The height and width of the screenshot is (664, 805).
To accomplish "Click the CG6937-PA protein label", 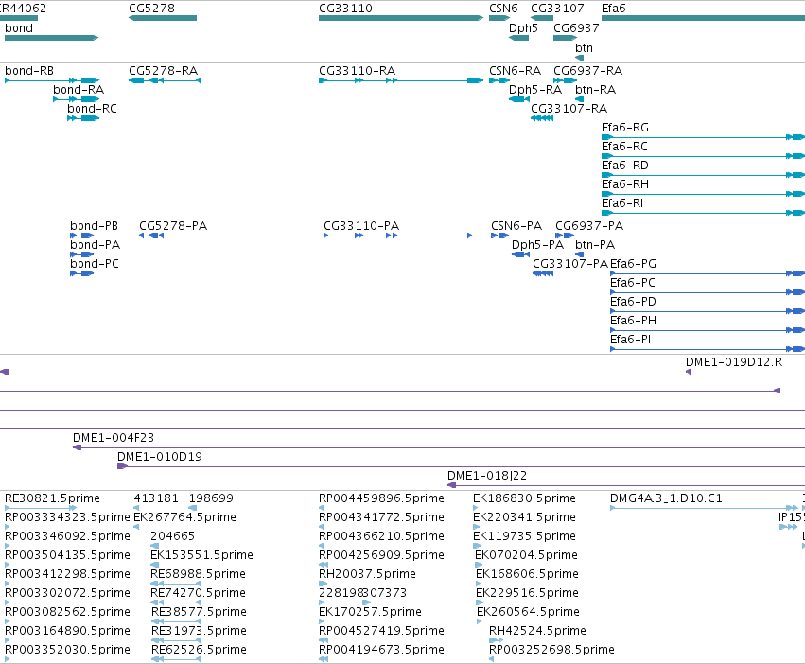I will [x=589, y=226].
